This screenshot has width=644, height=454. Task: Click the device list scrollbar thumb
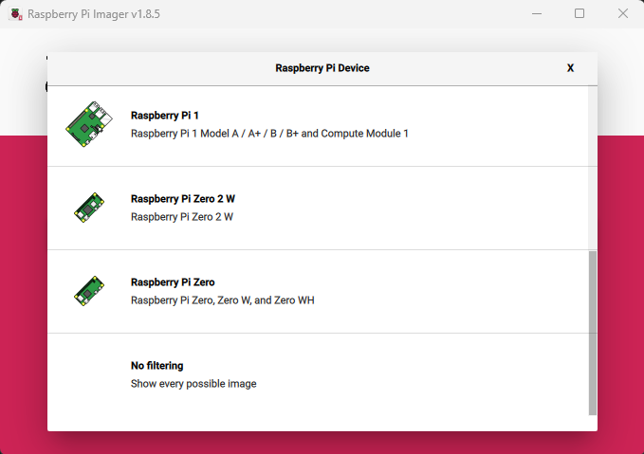pyautogui.click(x=593, y=332)
